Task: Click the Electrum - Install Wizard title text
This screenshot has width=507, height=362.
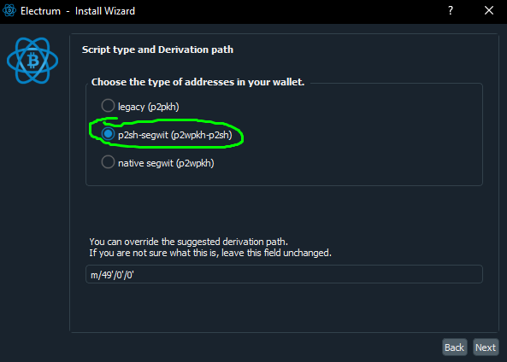Action: [x=78, y=11]
